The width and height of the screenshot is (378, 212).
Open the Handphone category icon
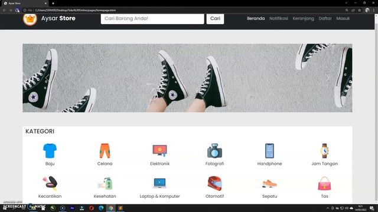point(269,151)
